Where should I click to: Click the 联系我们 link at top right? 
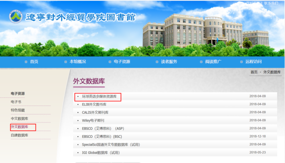tap(271, 3)
